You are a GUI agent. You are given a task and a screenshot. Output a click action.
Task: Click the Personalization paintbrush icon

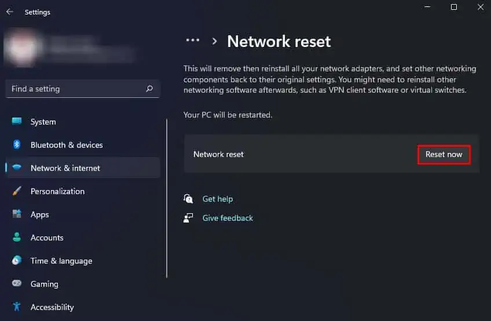pyautogui.click(x=17, y=191)
